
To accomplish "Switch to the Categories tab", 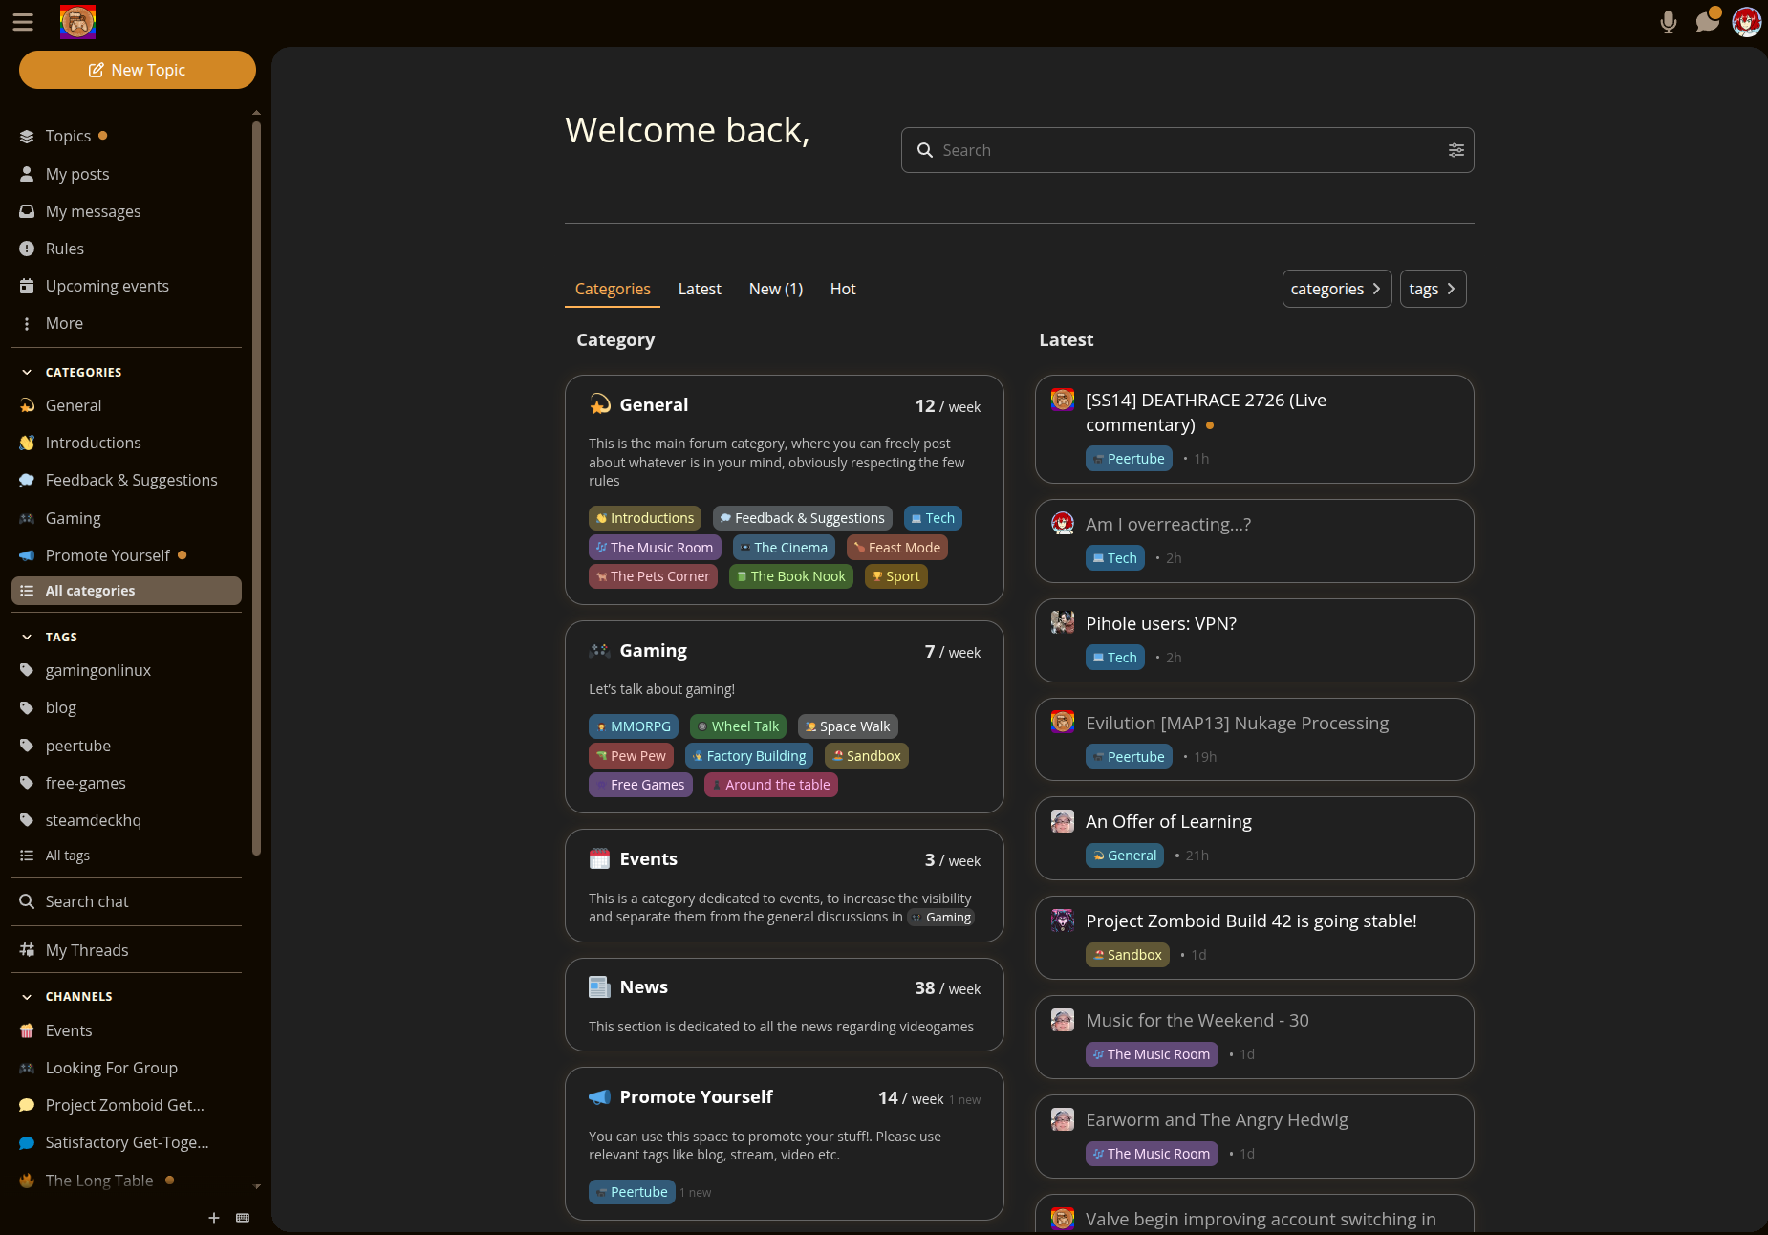I will [x=613, y=289].
